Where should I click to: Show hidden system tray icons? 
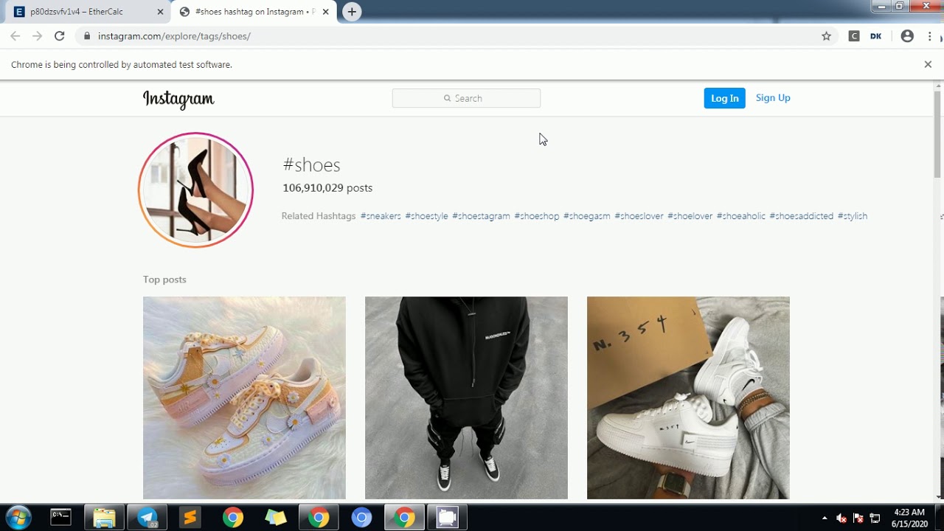[825, 518]
